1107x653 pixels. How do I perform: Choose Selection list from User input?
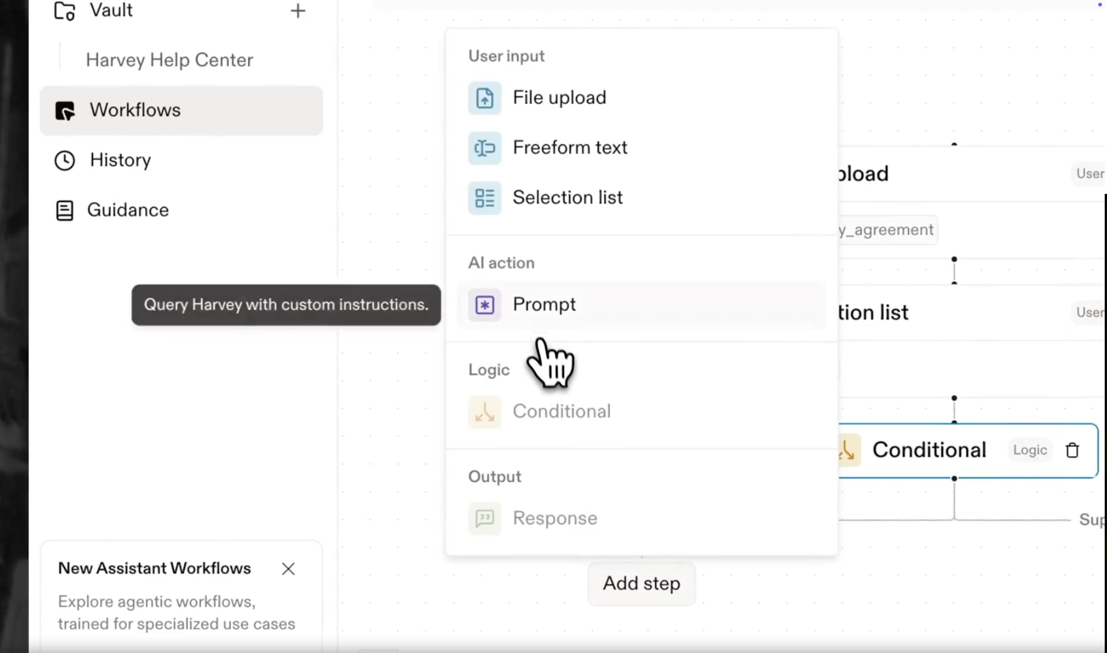coord(567,198)
